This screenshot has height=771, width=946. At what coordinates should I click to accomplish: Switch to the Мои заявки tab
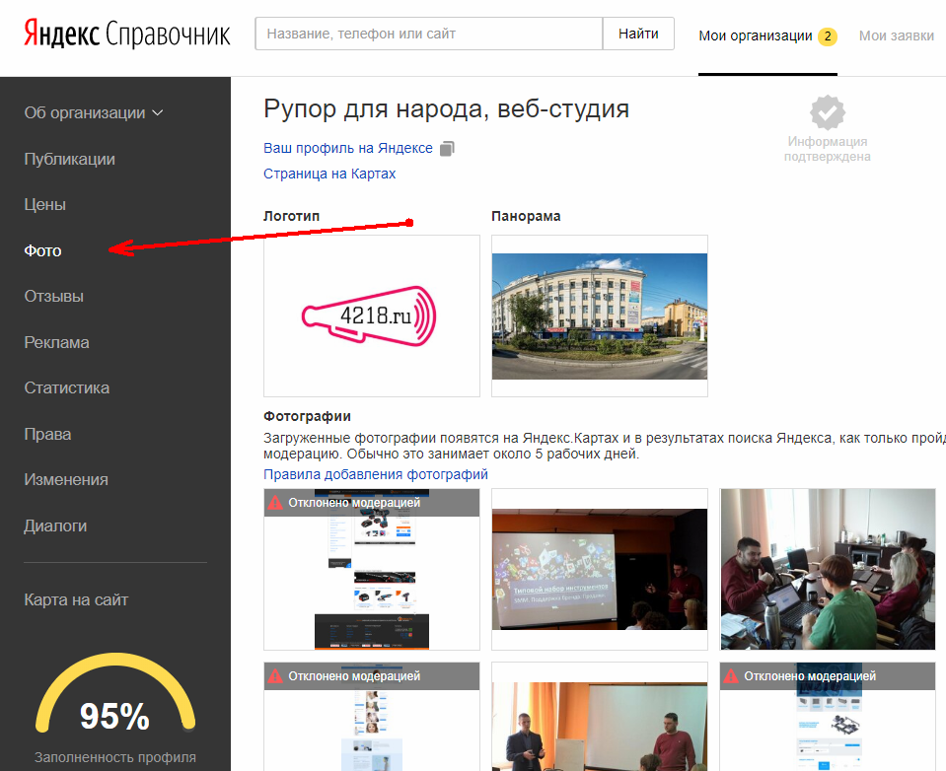pyautogui.click(x=897, y=36)
